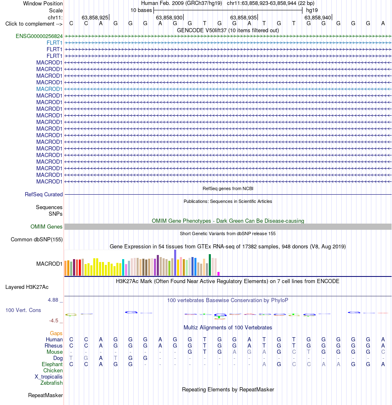The height and width of the screenshot is (405, 392).
Task: Select the Zebrafish alignment row label
Action: [52, 383]
